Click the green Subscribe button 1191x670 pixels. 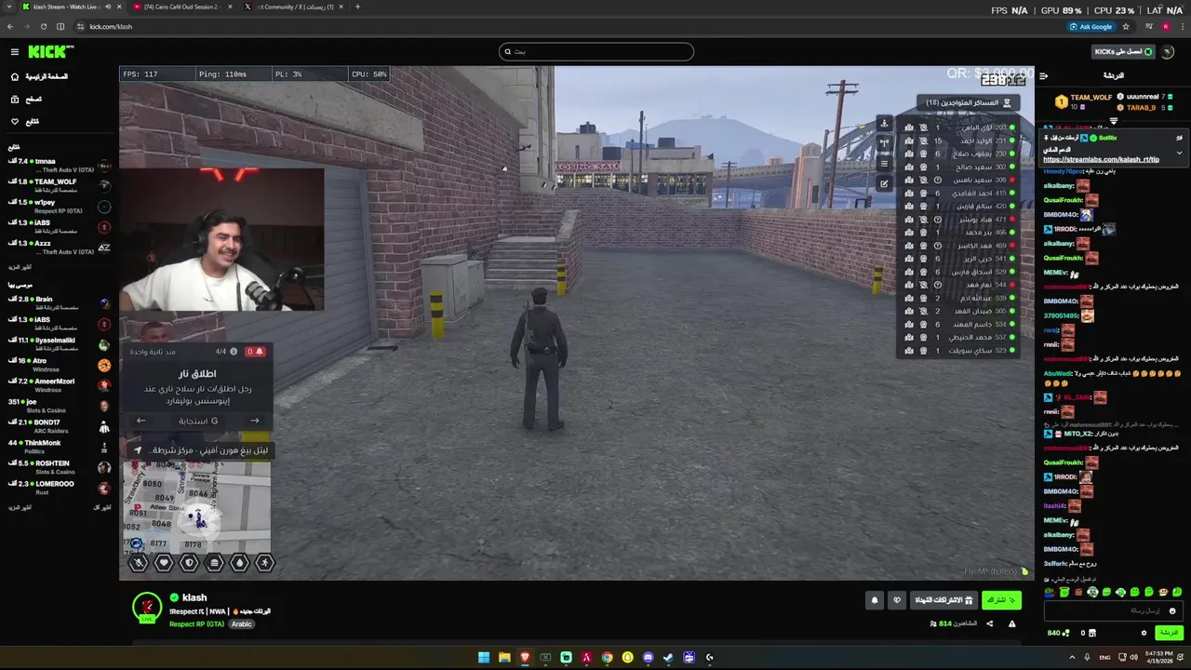pos(1001,600)
